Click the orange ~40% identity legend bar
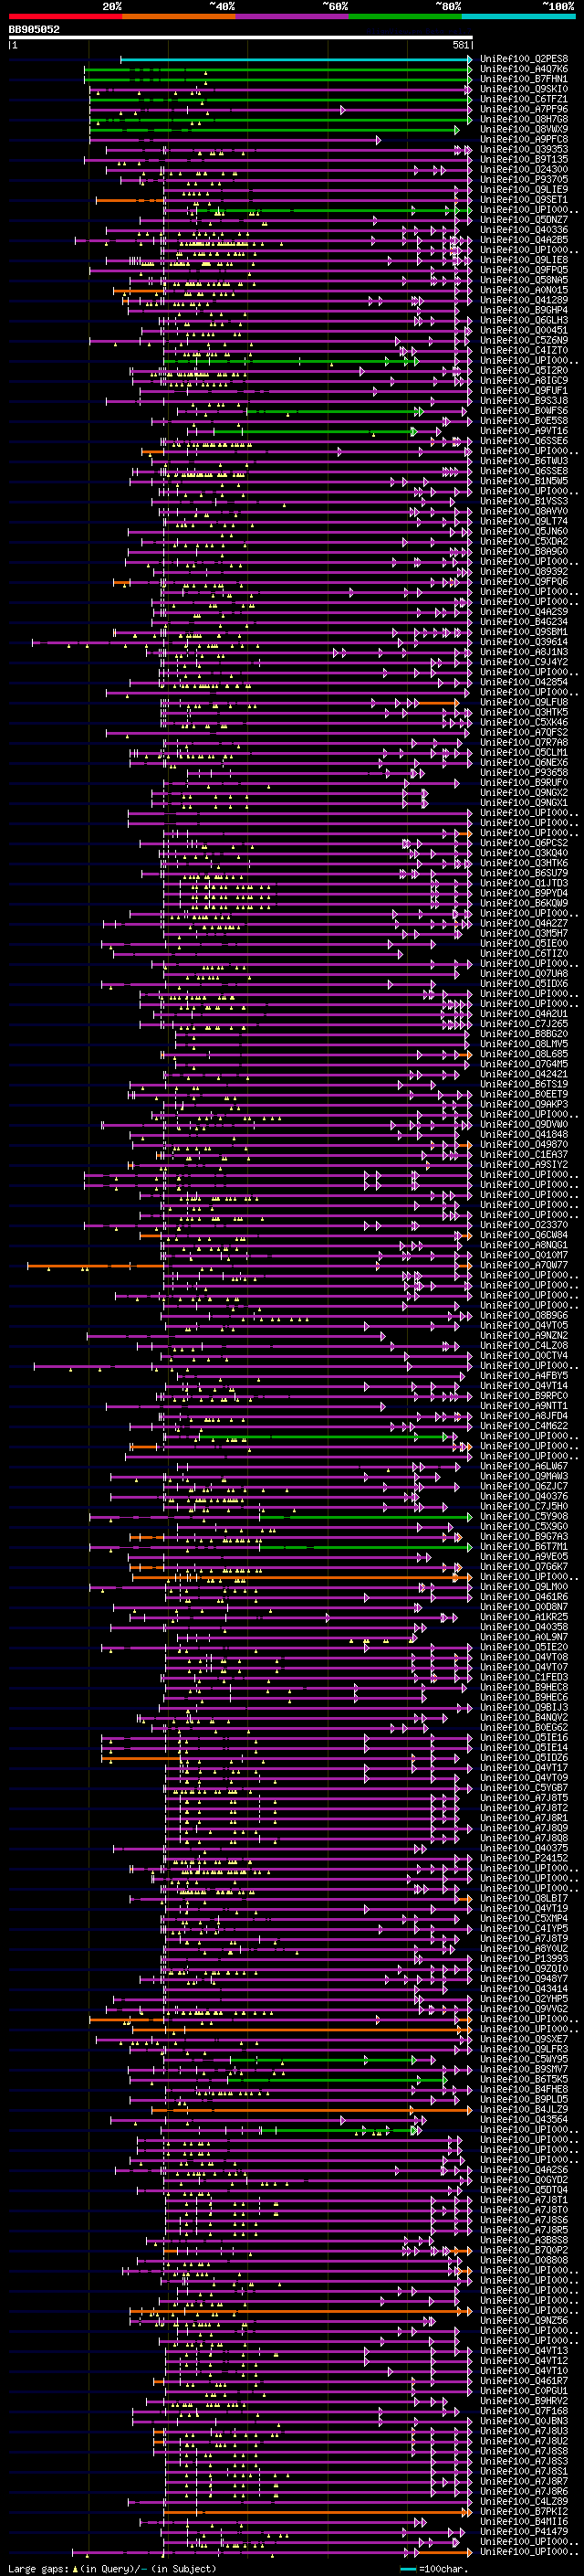This screenshot has width=584, height=2576. (179, 16)
